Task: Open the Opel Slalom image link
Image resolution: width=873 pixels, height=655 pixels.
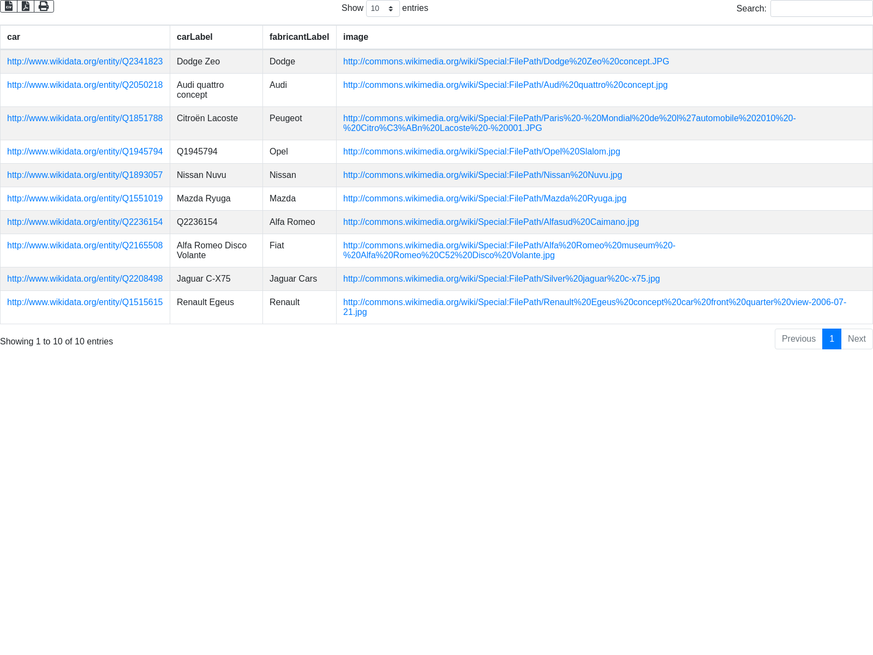Action: pos(481,152)
